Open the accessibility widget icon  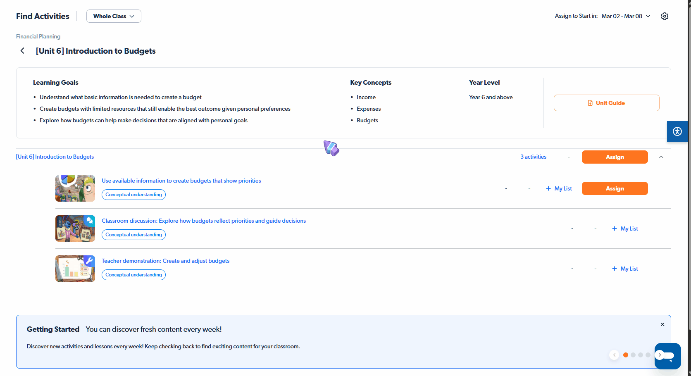(x=677, y=132)
